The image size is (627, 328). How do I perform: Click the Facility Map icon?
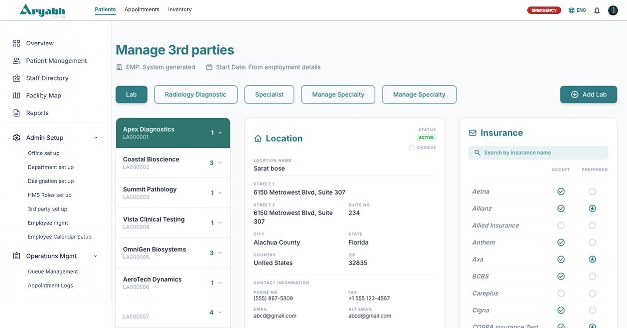click(17, 95)
